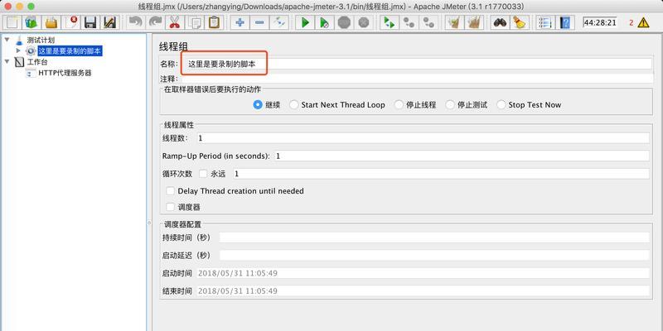Click the 持续时间（秒）duration field
663x331 pixels.
click(x=433, y=237)
